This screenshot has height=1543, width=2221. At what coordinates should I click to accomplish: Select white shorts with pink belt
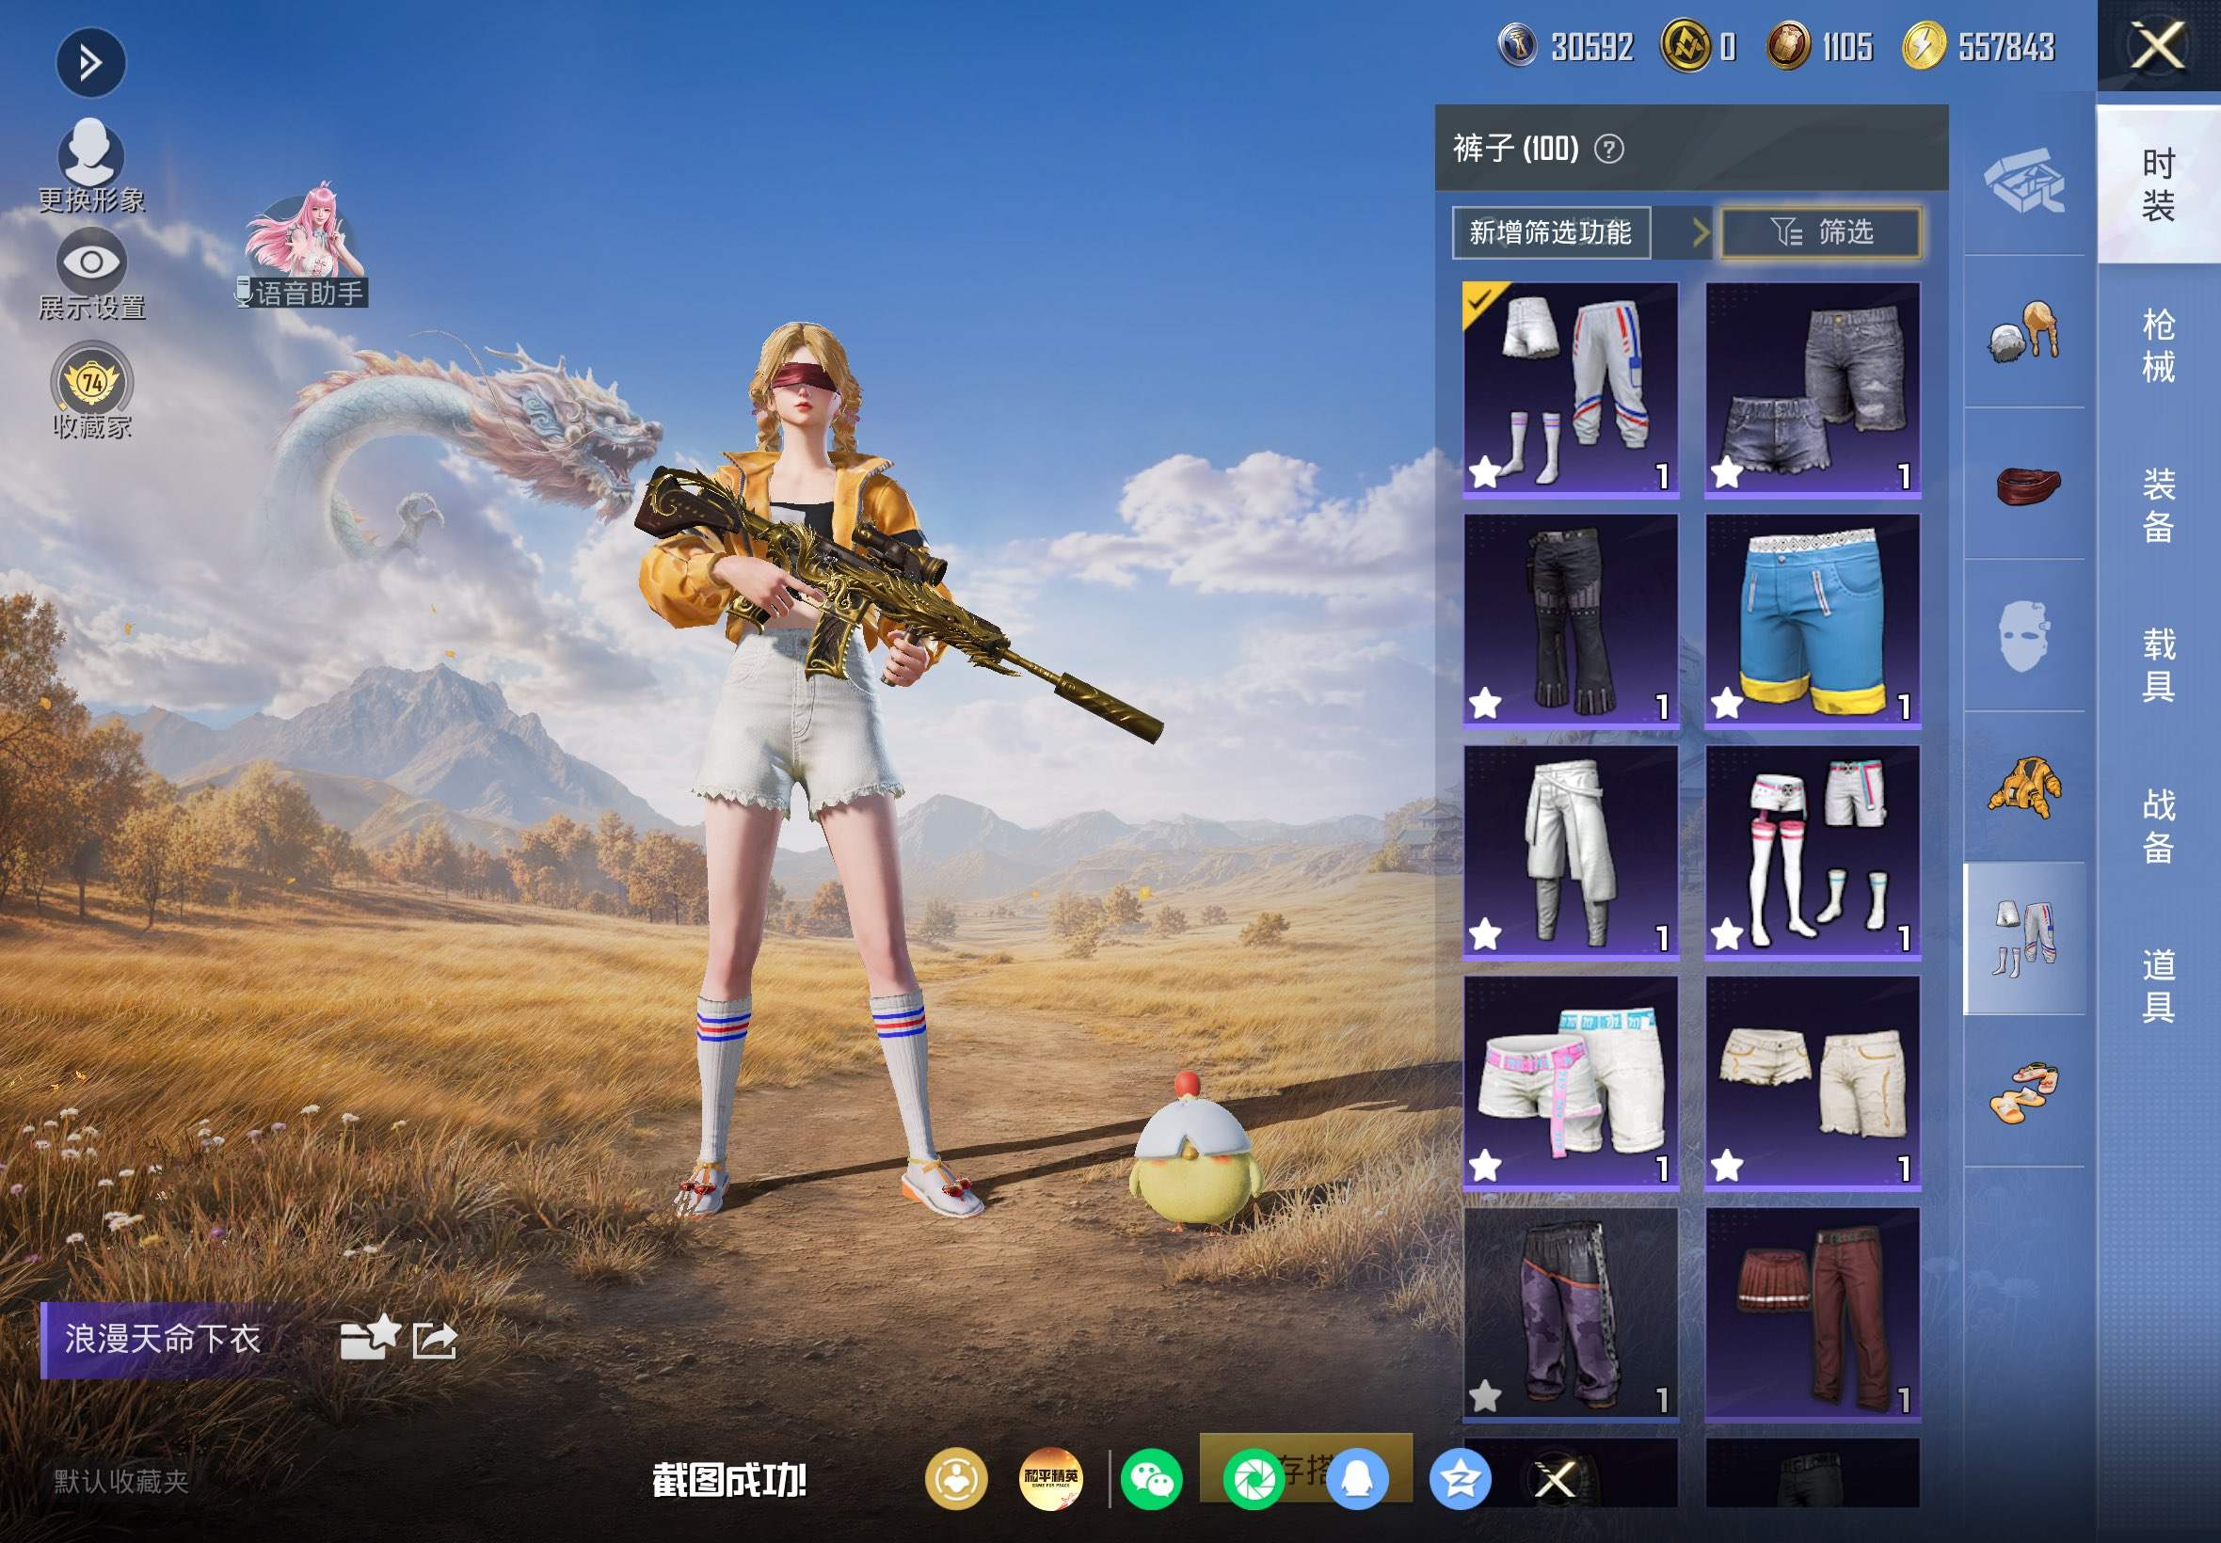(x=1572, y=1083)
